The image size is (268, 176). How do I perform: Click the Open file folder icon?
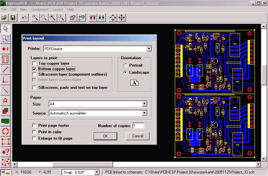[x=5, y=18]
